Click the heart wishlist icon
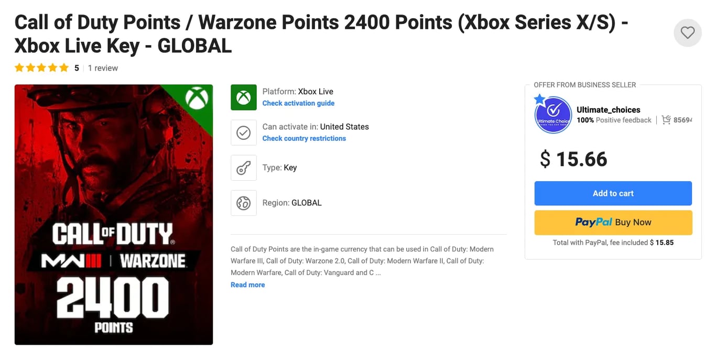This screenshot has width=716, height=352. click(x=687, y=33)
